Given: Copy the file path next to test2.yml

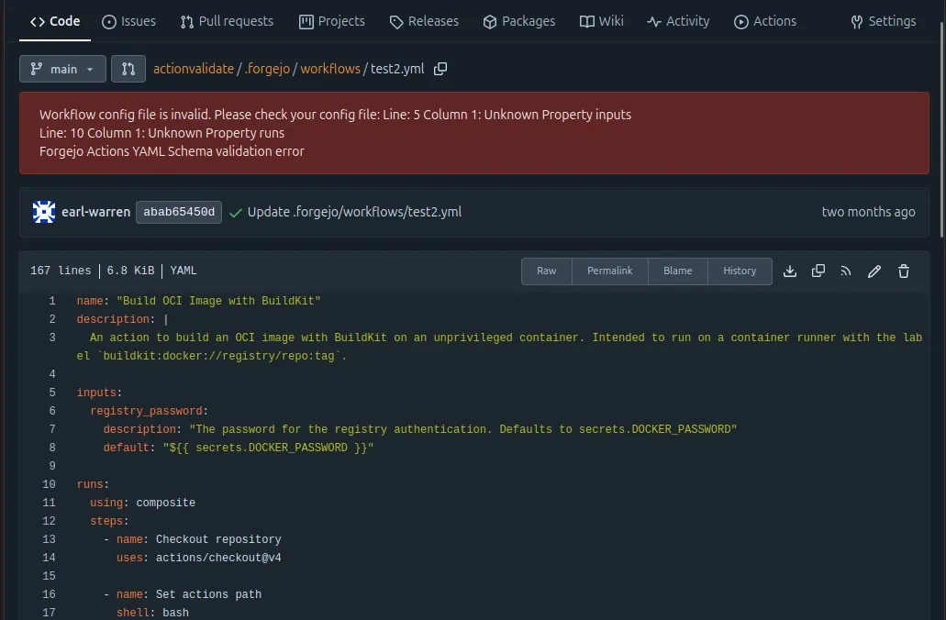Looking at the screenshot, I should pyautogui.click(x=440, y=68).
